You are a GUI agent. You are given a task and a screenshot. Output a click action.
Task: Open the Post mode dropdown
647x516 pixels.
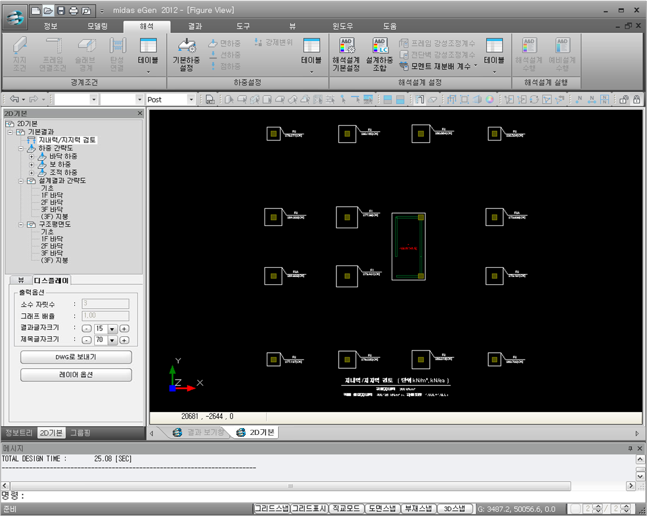[x=191, y=99]
